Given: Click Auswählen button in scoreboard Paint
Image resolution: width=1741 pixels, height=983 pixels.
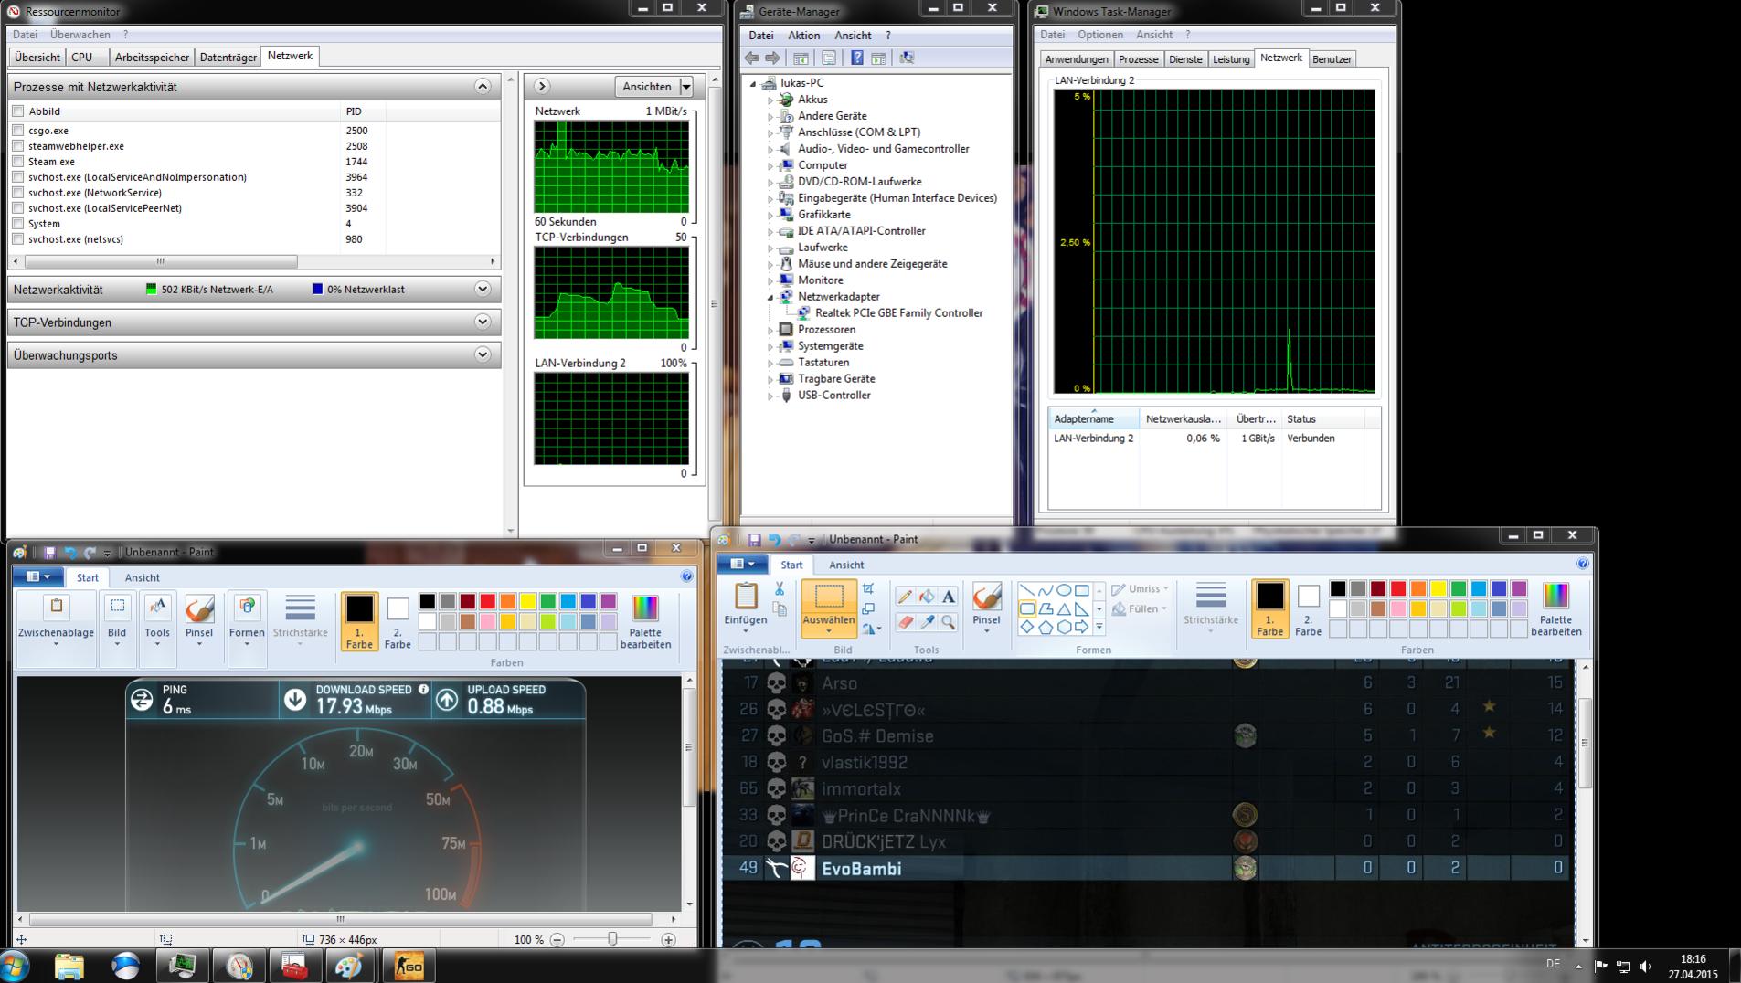Looking at the screenshot, I should pos(829,608).
